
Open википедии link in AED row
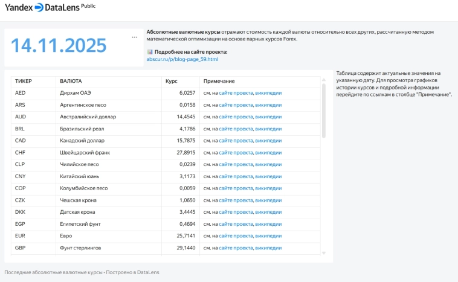click(268, 93)
